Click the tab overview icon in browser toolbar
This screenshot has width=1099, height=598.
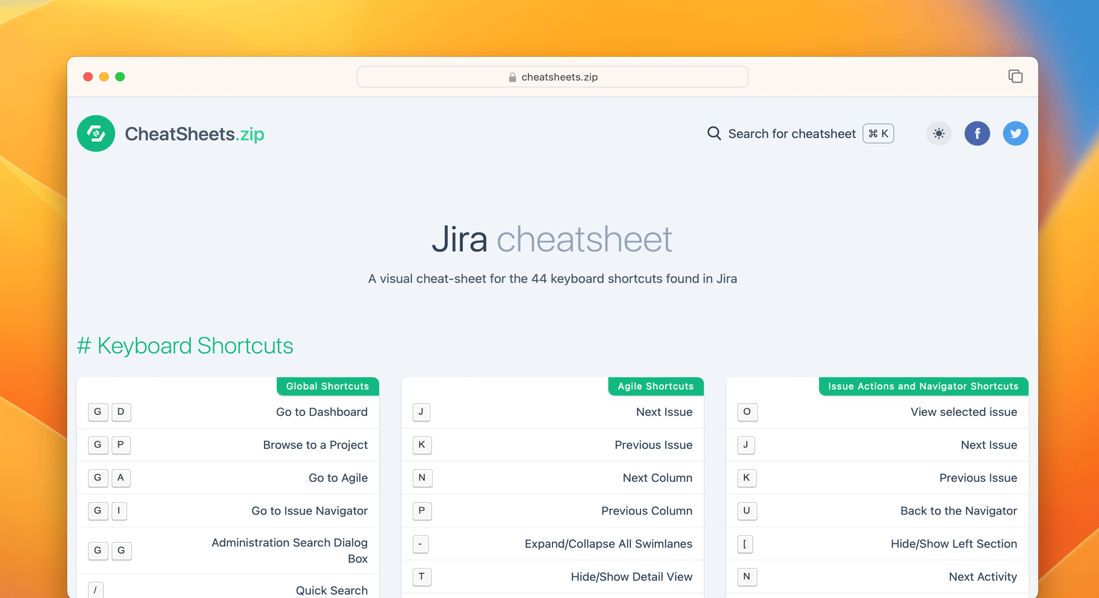pyautogui.click(x=1015, y=76)
